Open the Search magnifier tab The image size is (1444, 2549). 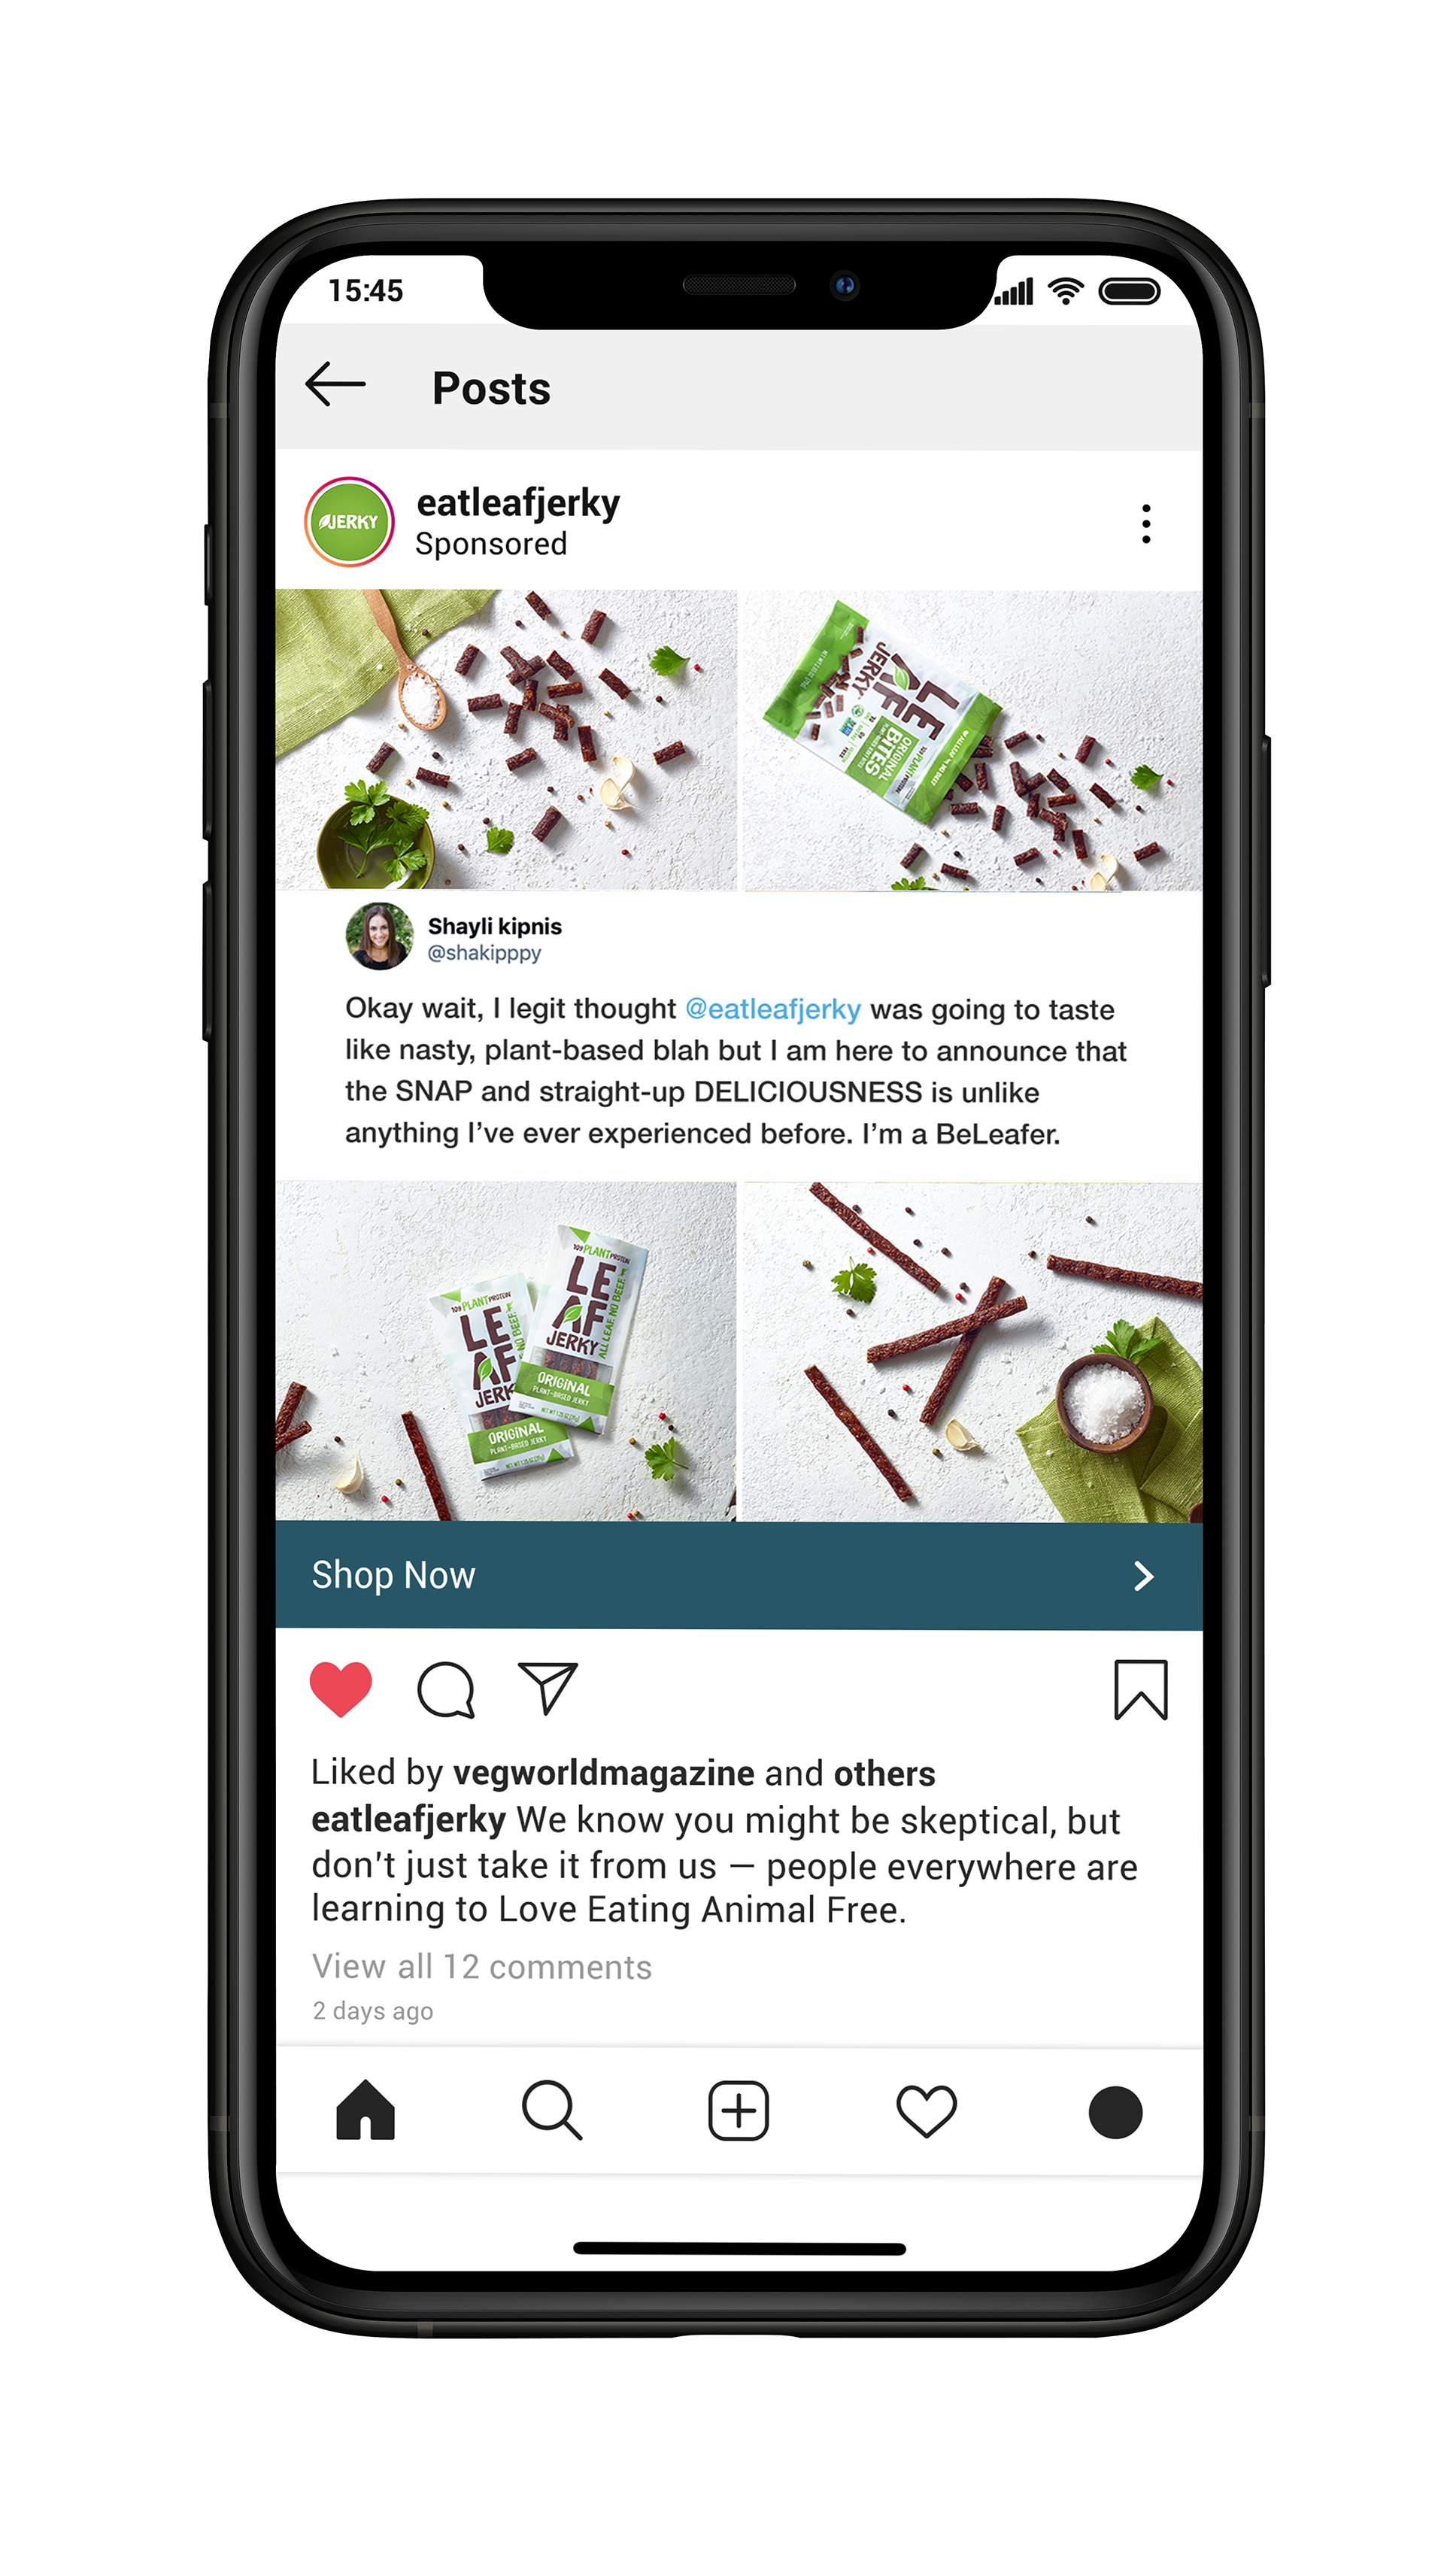(x=551, y=2110)
